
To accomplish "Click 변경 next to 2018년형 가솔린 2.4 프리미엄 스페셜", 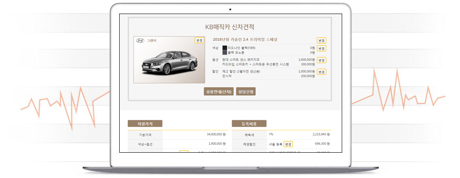I will [322, 40].
